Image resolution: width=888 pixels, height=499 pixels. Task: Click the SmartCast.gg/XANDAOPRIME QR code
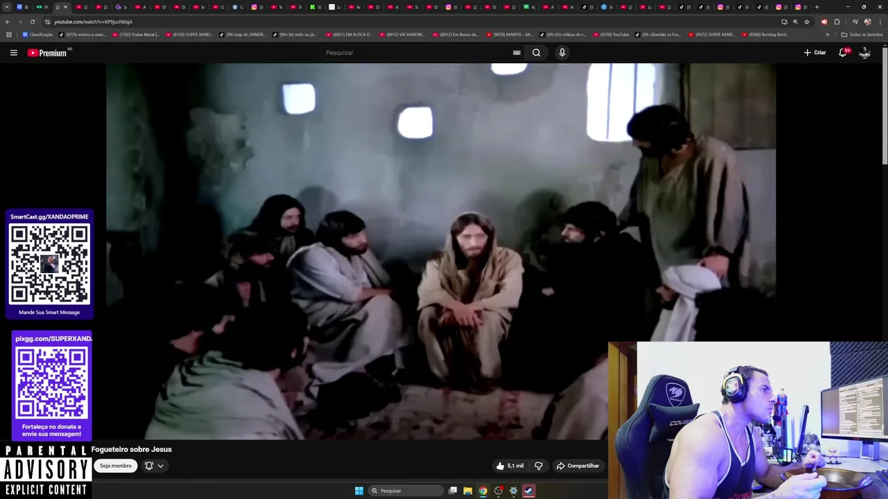click(49, 264)
